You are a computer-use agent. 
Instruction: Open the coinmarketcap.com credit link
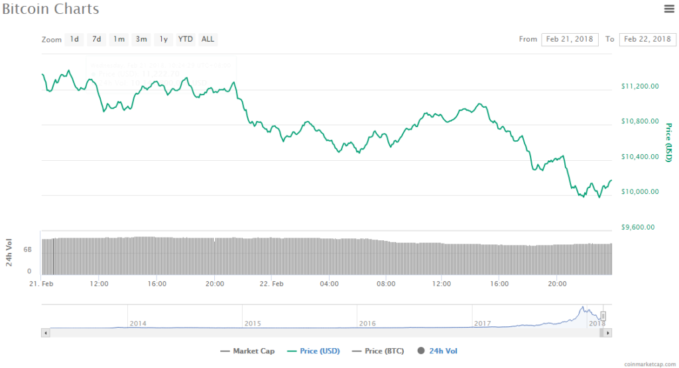pyautogui.click(x=650, y=363)
